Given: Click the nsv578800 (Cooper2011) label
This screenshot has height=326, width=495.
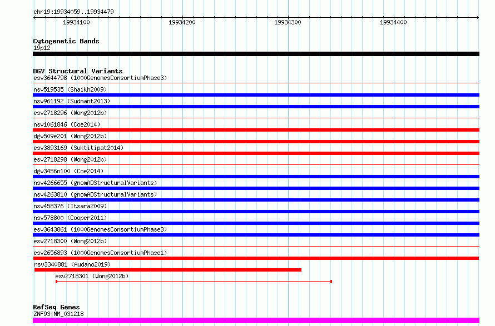Looking at the screenshot, I should pyautogui.click(x=70, y=218).
